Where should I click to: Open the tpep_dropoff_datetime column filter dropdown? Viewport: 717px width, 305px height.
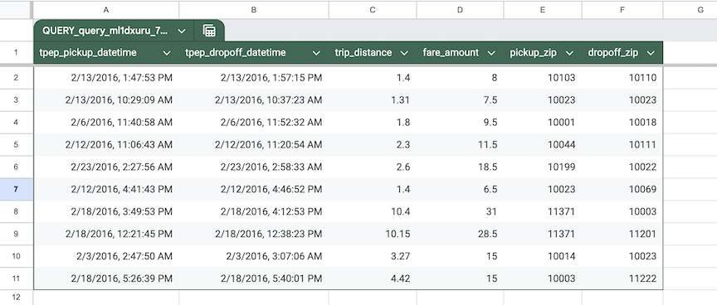click(316, 53)
